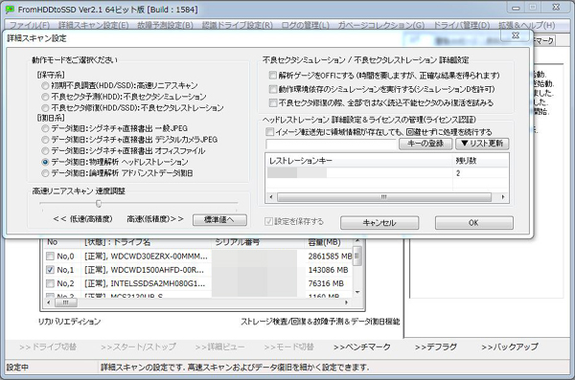Select restoration key row with count 2
The height and width of the screenshot is (380, 575).
[x=387, y=173]
